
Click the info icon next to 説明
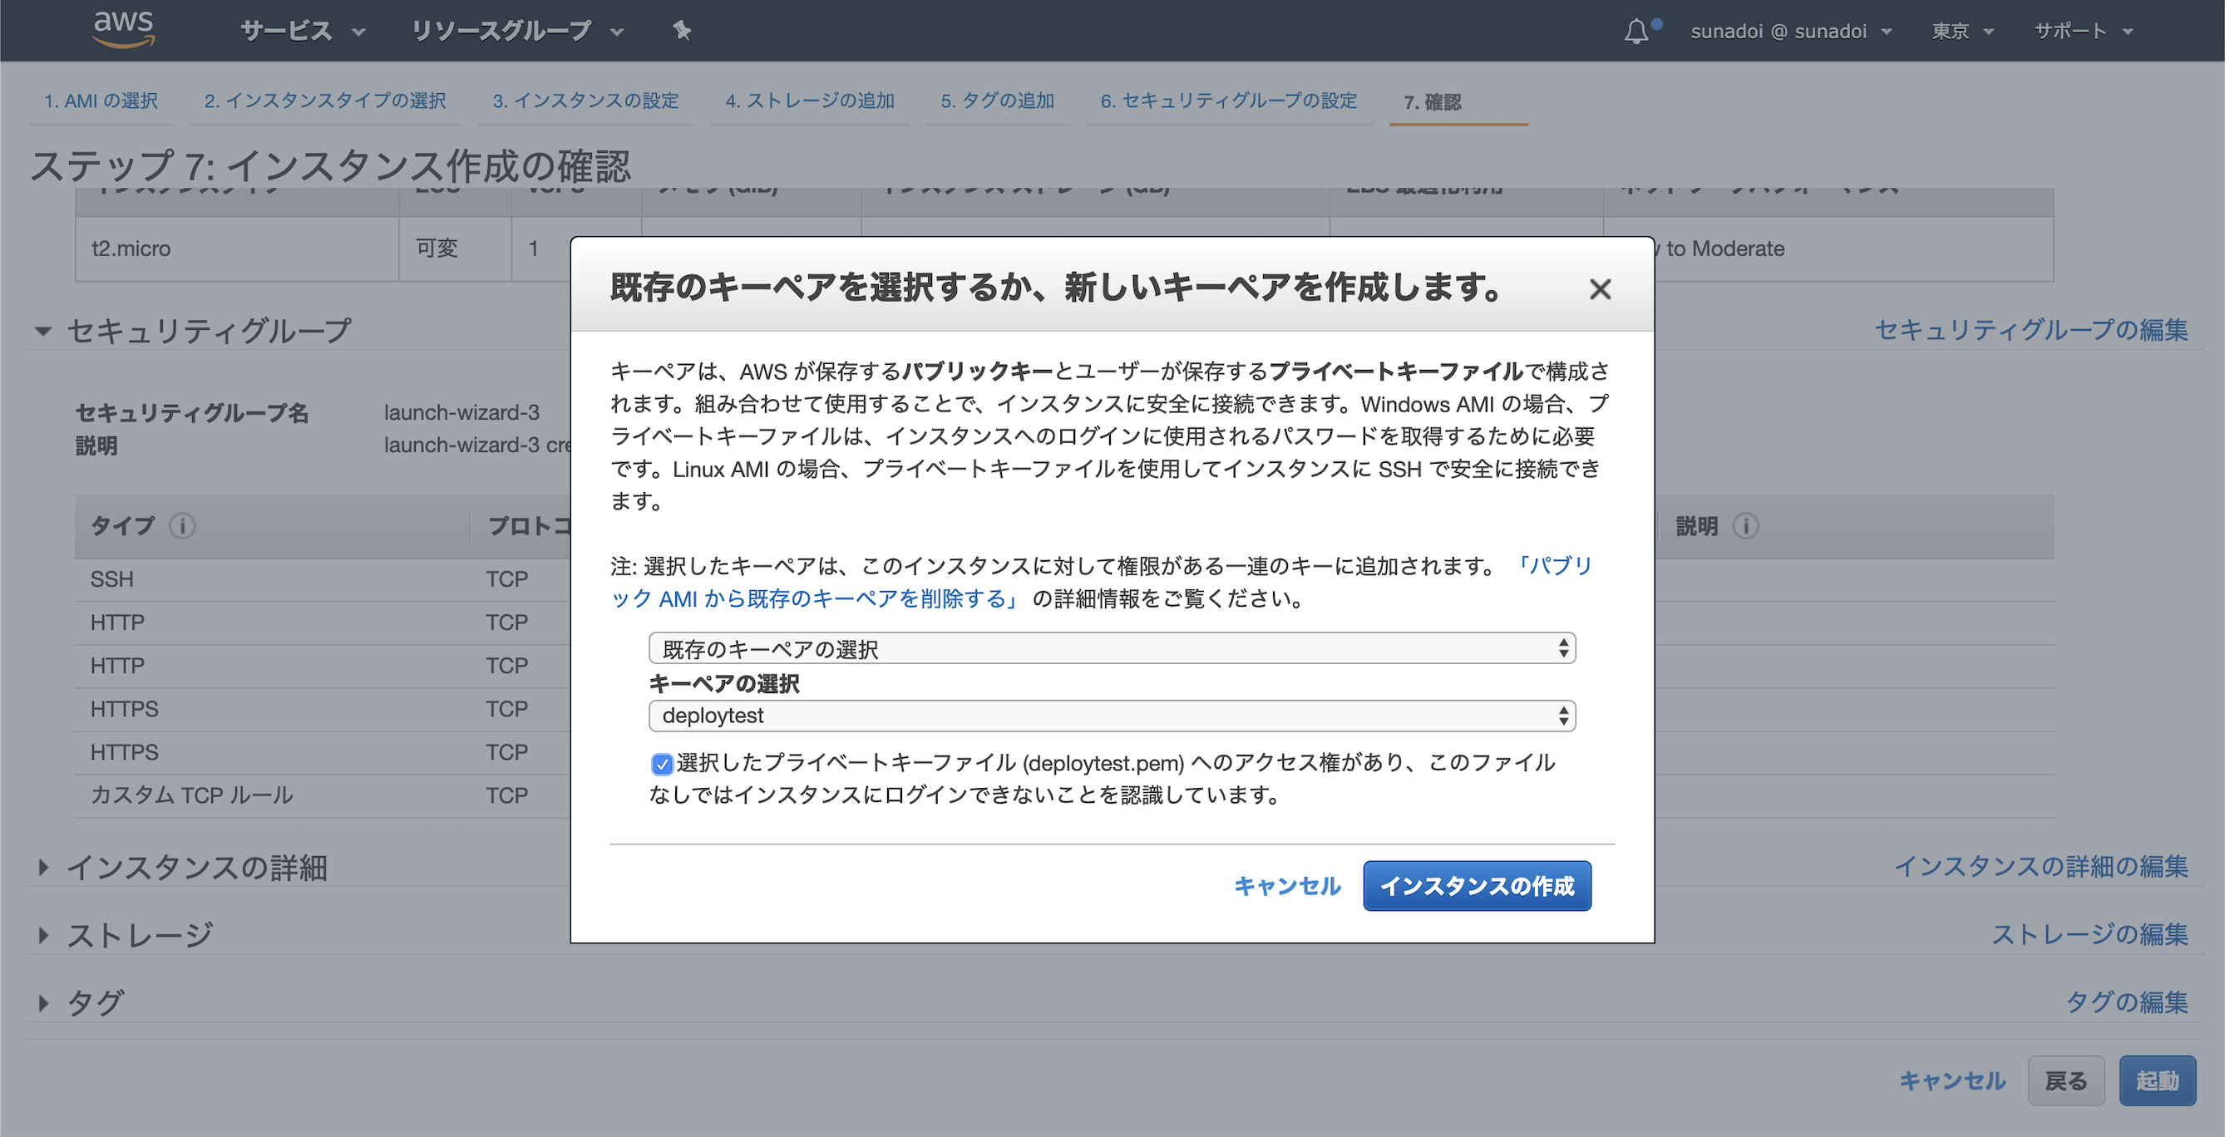coord(1746,527)
